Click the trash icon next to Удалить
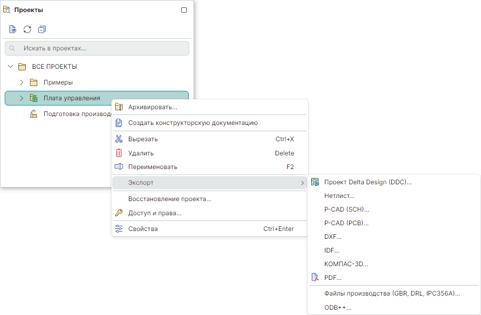The height and width of the screenshot is (315, 481). point(119,153)
